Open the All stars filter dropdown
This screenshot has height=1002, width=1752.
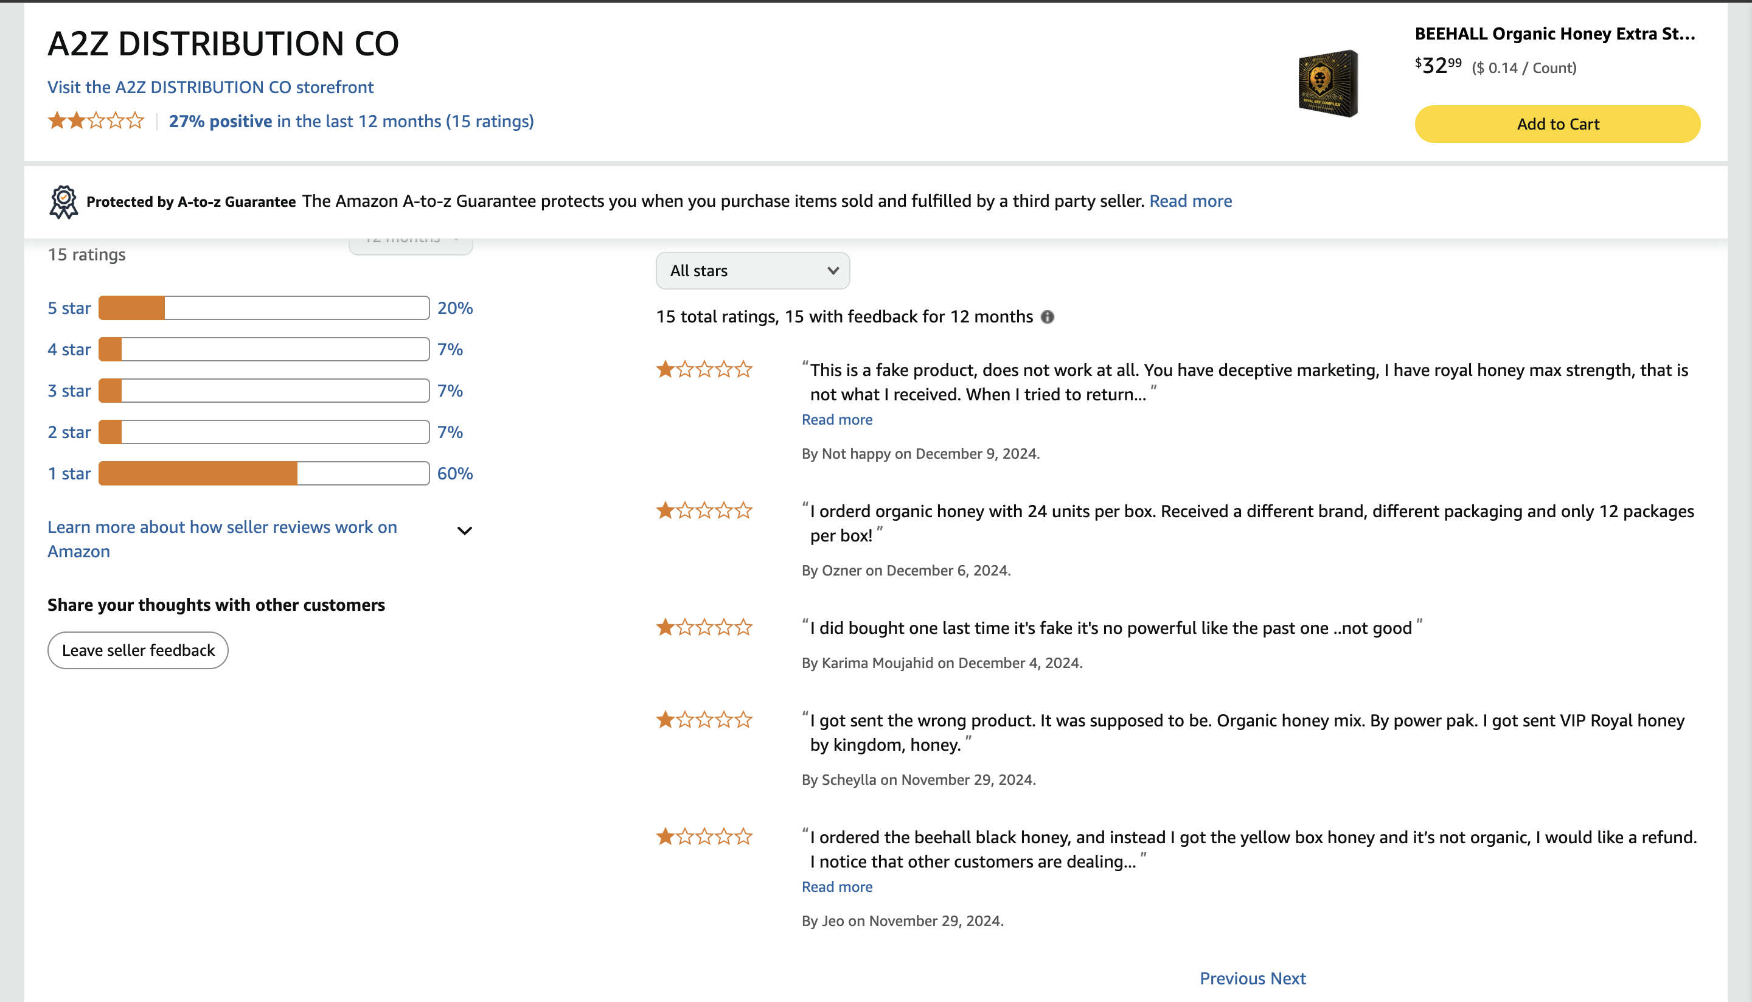(x=753, y=271)
